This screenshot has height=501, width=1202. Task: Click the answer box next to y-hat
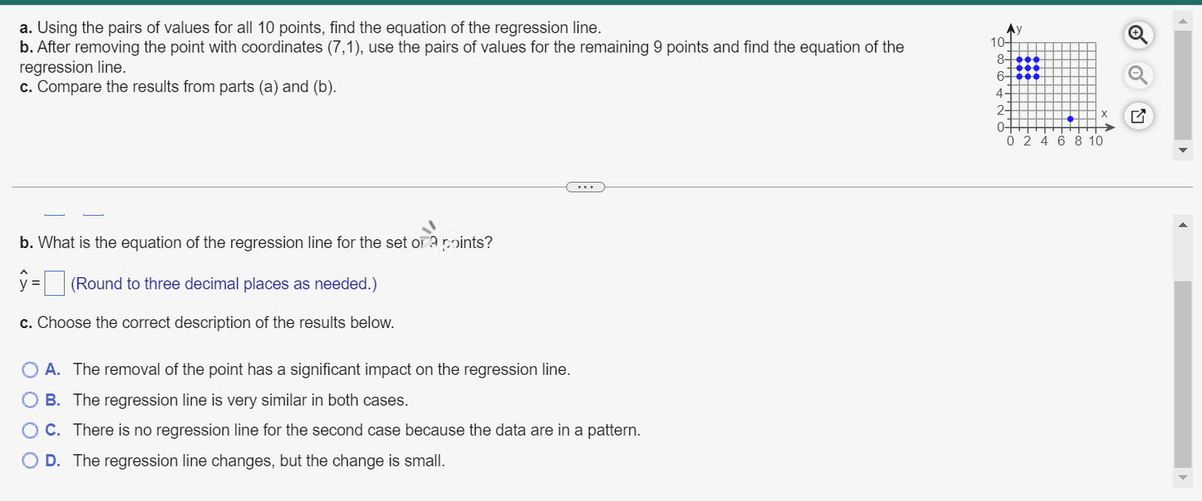click(53, 283)
